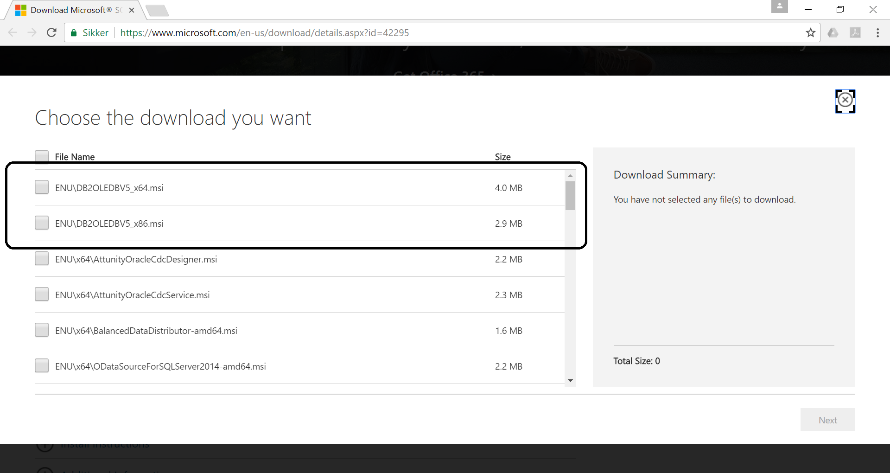The image size is (890, 473).
Task: Click ENU\x64\AttunityOracleCdcService.msi file name
Action: pyautogui.click(x=133, y=295)
